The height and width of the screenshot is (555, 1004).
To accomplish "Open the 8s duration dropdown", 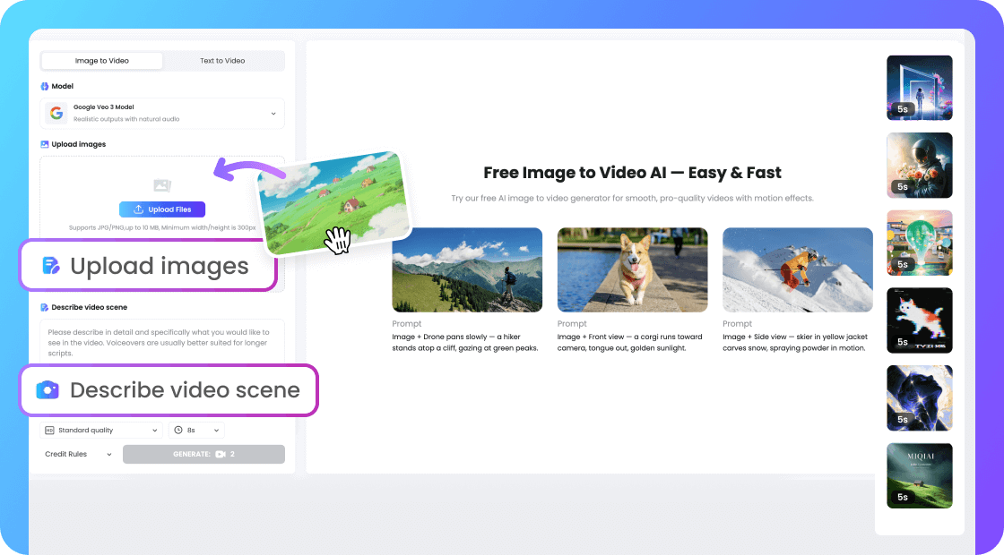I will 196,431.
